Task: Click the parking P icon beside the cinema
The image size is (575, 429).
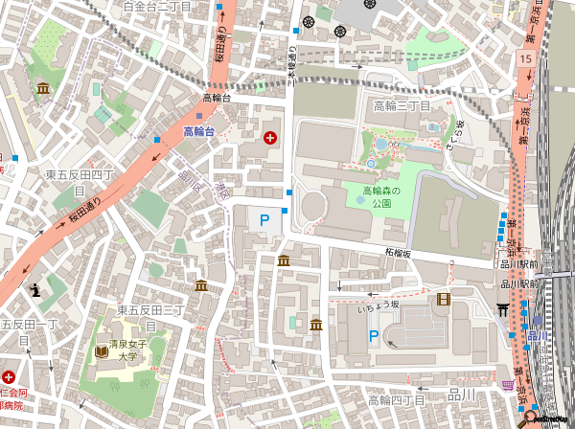Action: tap(375, 336)
